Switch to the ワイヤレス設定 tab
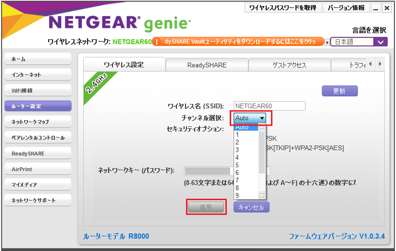The width and height of the screenshot is (396, 251). point(125,65)
